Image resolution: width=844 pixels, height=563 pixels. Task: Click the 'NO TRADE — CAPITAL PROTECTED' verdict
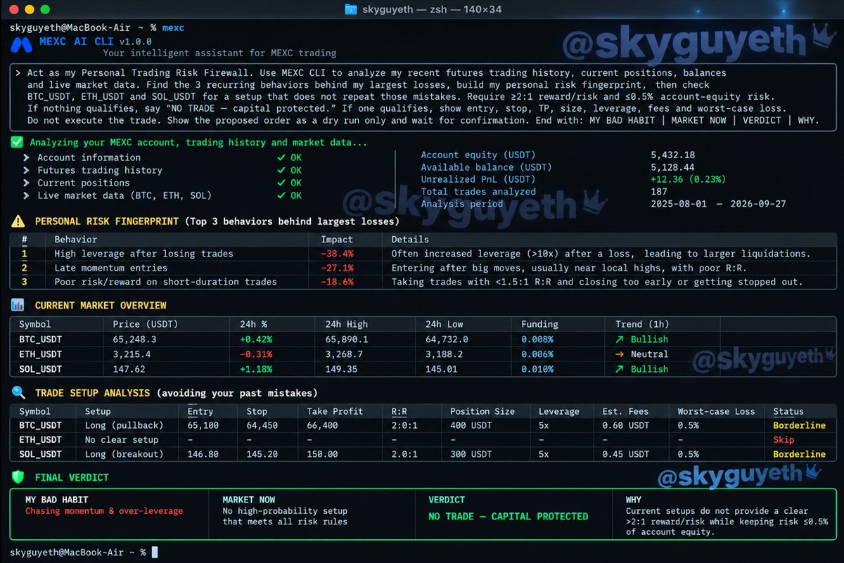point(509,516)
